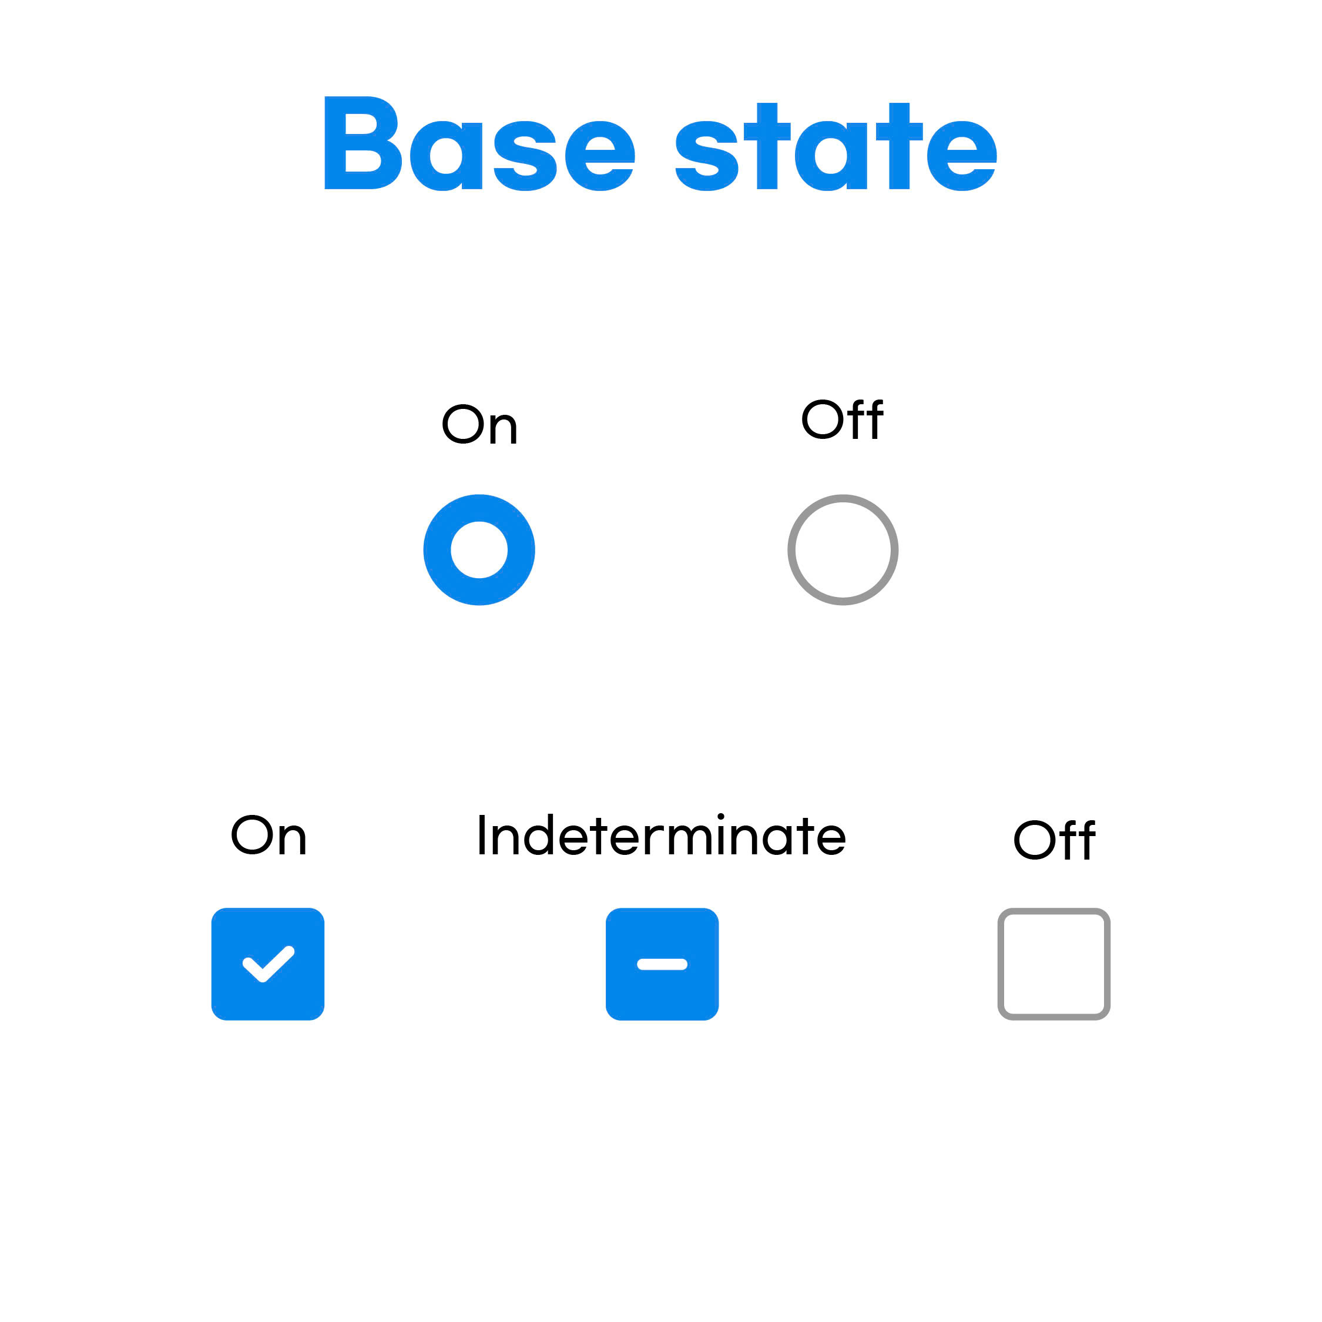
Task: Click the "Off" label above the radio button
Action: pos(843,419)
